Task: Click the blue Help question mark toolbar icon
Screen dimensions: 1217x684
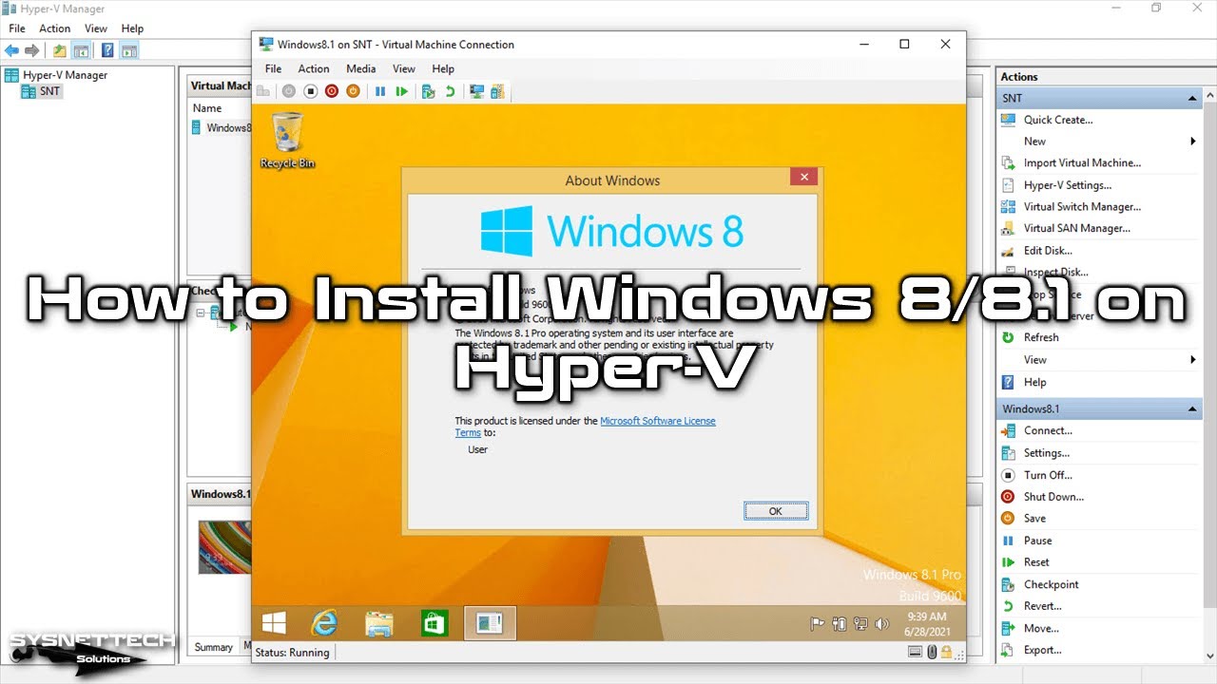Action: pos(108,50)
